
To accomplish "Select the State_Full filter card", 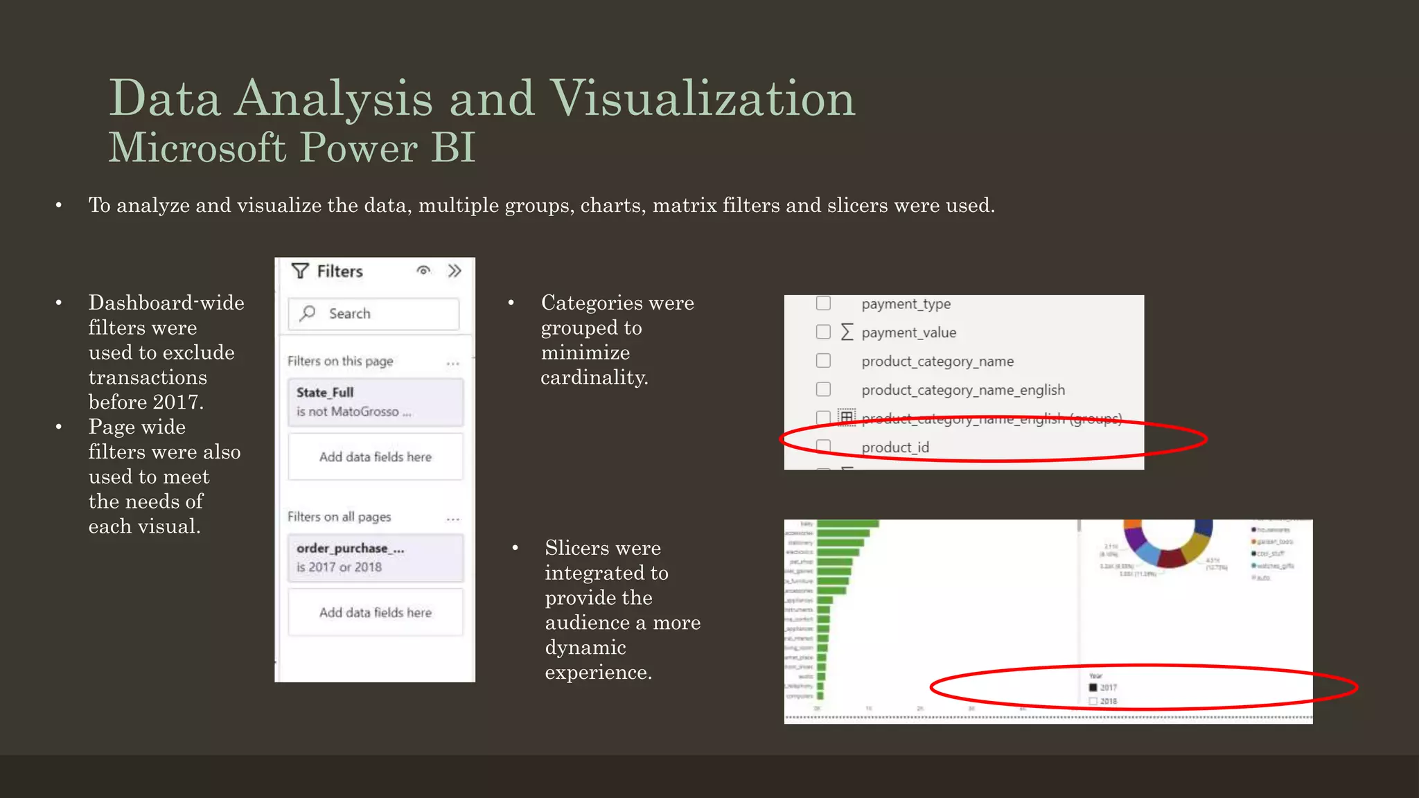I will (375, 402).
